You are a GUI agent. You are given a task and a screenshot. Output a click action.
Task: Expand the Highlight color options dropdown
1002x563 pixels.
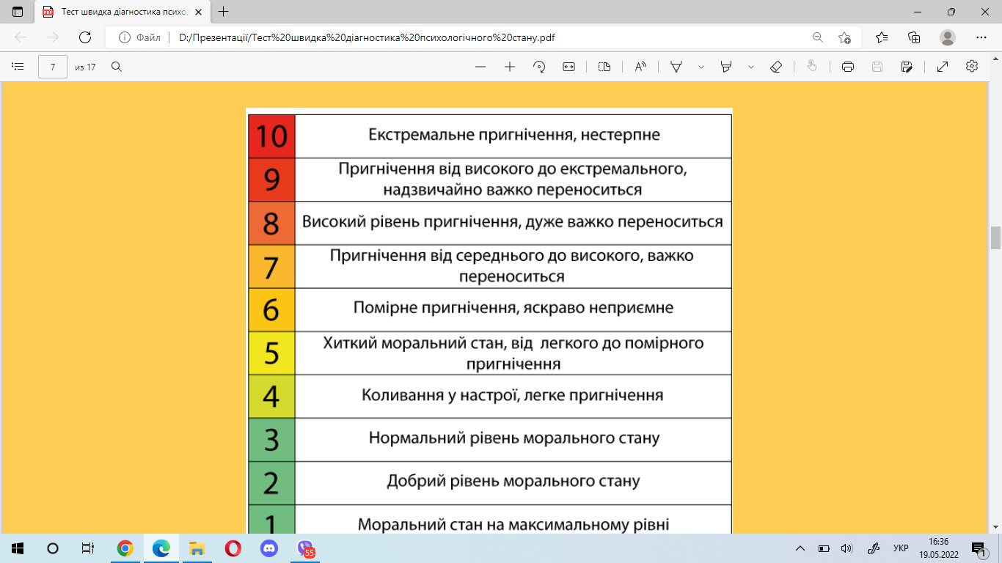coord(751,67)
